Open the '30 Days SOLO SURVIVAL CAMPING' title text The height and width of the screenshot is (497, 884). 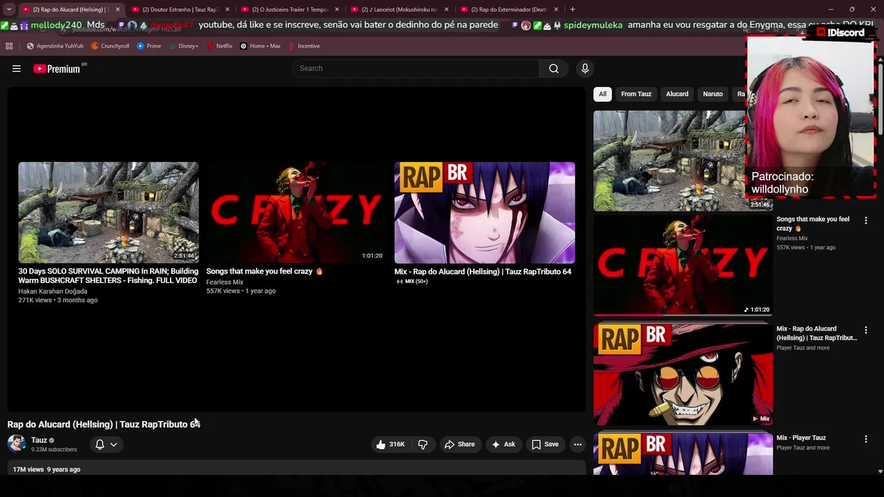[x=108, y=276]
